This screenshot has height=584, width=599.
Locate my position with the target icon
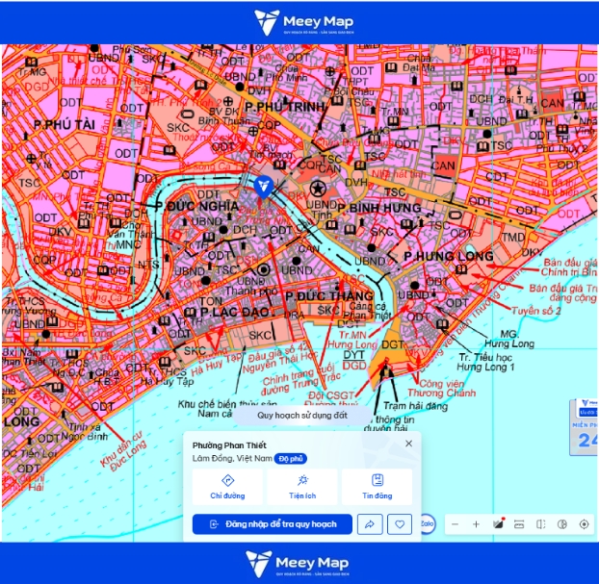584,524
